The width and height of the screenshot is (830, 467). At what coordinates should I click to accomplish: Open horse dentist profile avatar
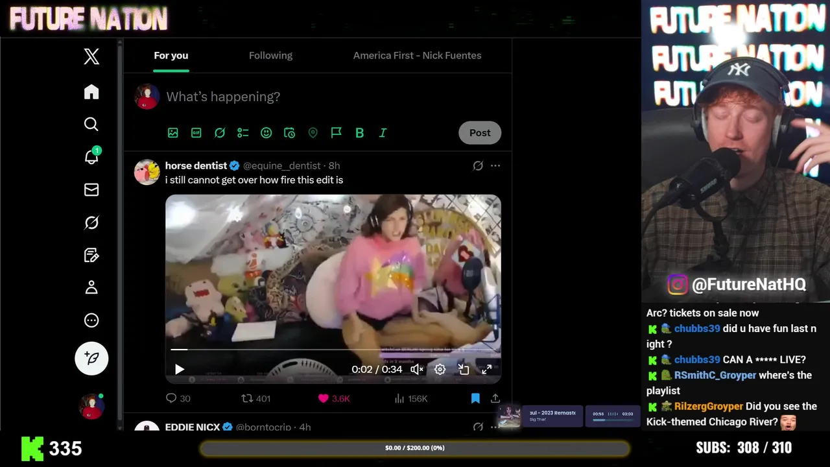147,172
